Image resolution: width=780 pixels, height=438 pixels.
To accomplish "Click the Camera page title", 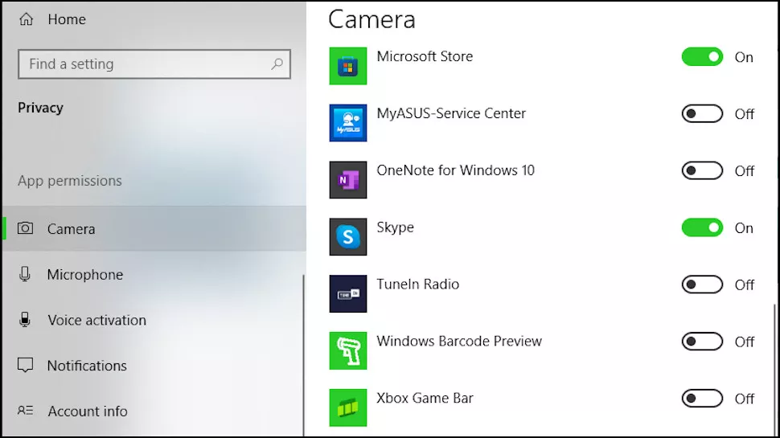I will [372, 20].
